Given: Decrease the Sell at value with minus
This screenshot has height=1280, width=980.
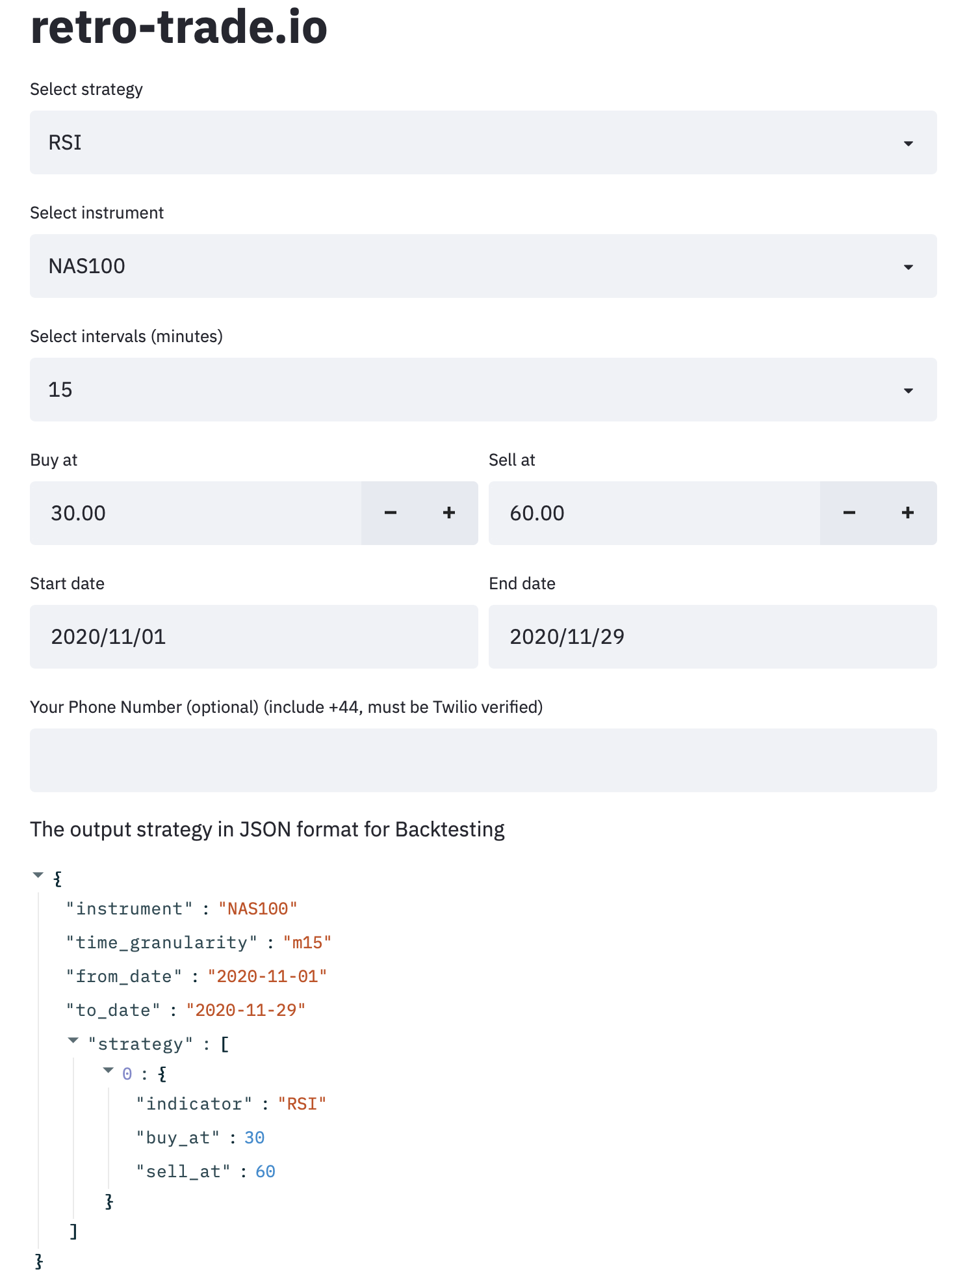Looking at the screenshot, I should [x=849, y=513].
